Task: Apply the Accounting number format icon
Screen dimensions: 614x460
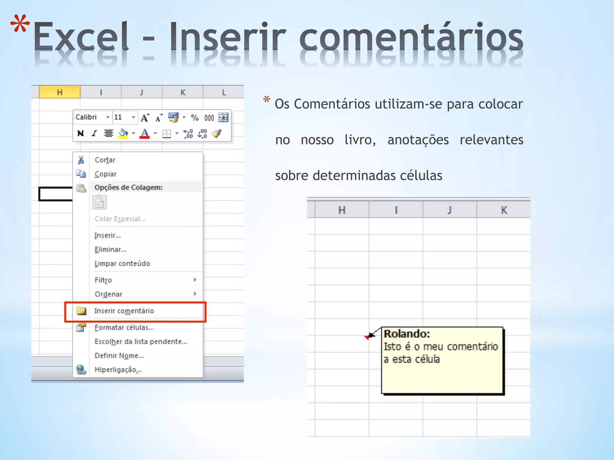Action: [x=173, y=117]
